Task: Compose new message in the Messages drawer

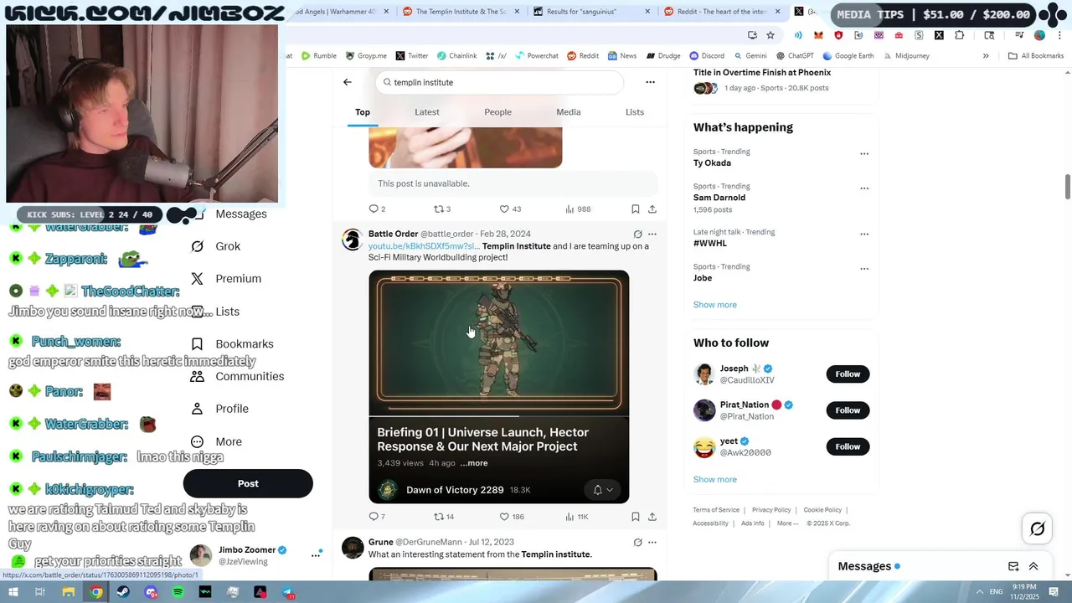Action: [x=1013, y=566]
